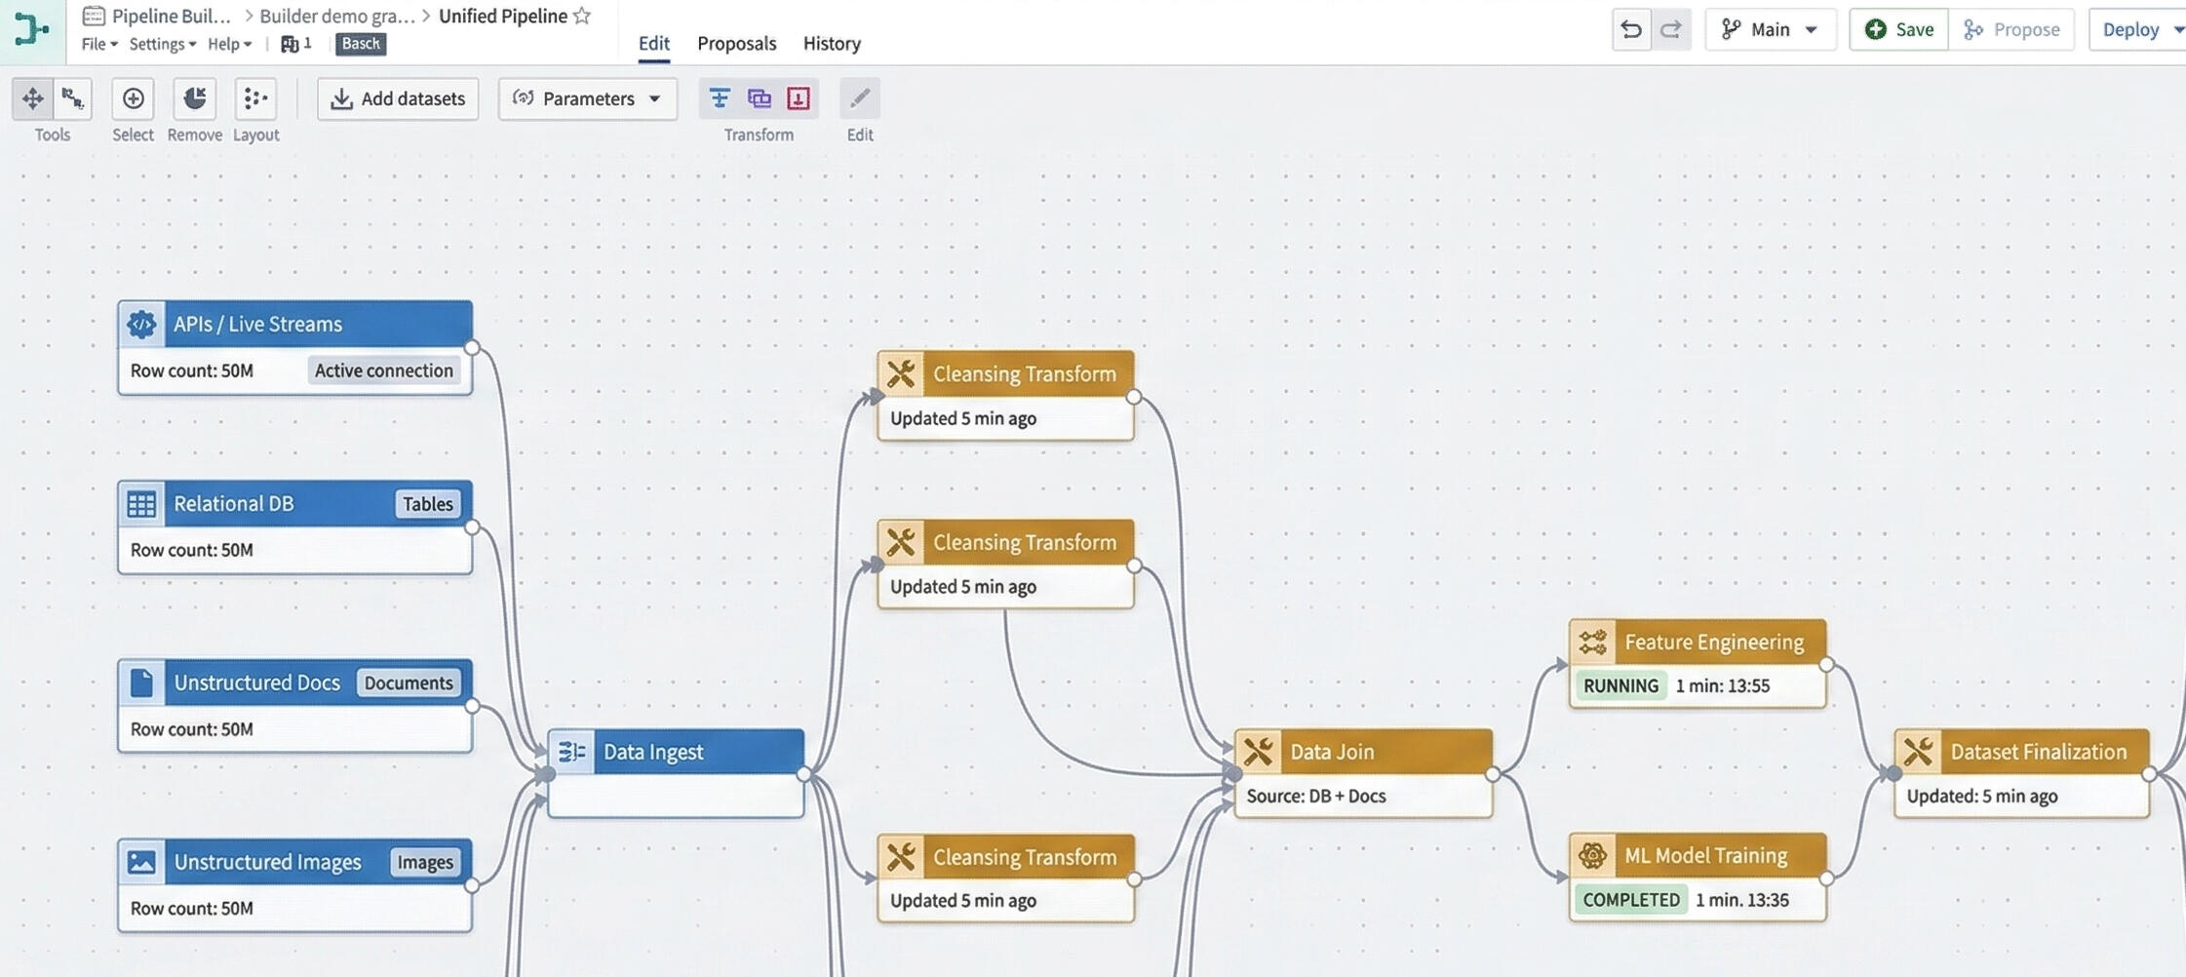
Task: Select the purple duplicate Transform icon
Action: click(760, 98)
